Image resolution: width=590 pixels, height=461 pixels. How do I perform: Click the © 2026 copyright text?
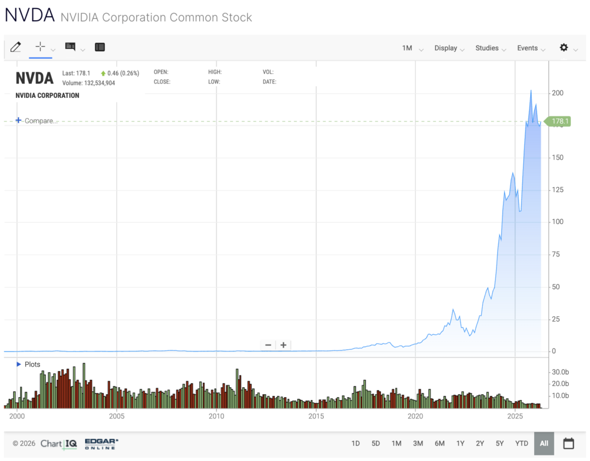coord(24,444)
